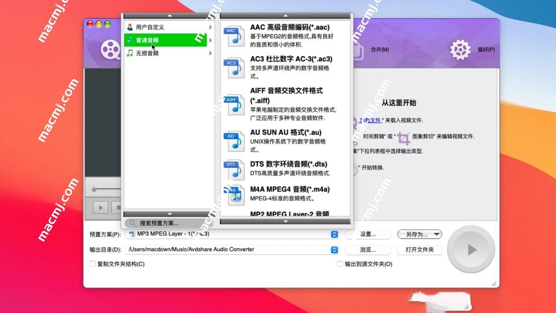The image size is (556, 313).
Task: Click the 合并(M) toolbar button
Action: [379, 50]
